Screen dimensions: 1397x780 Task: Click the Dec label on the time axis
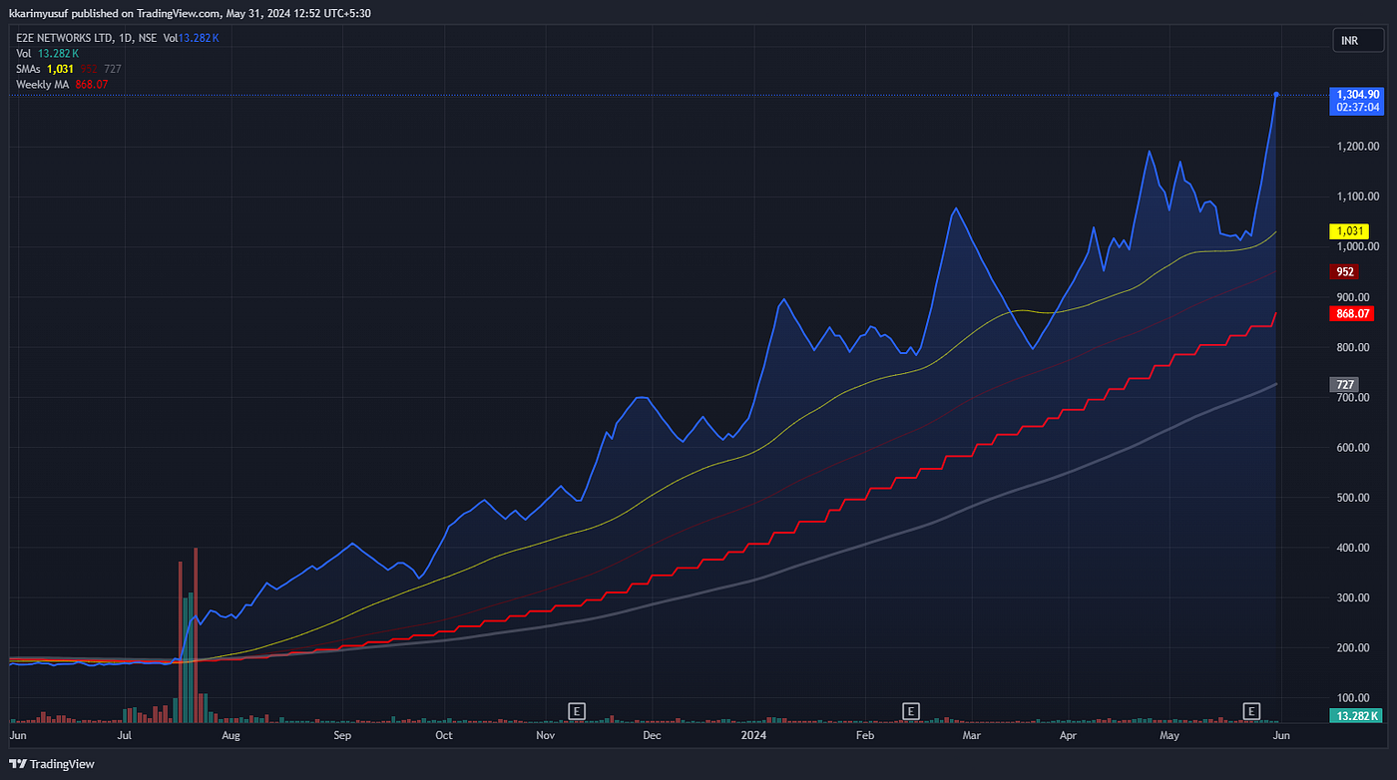point(652,736)
